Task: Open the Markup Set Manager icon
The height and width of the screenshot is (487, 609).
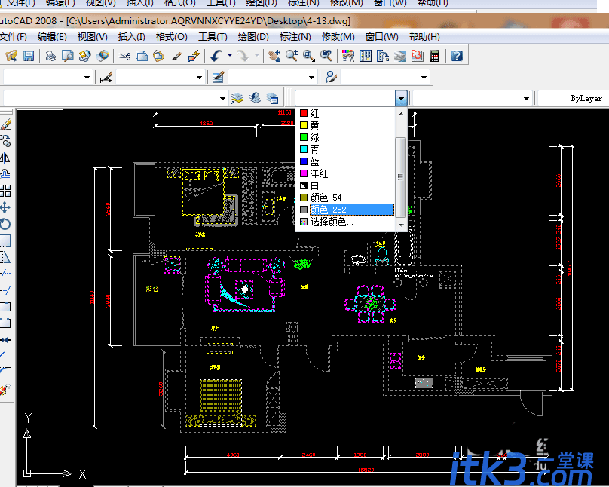Action: tap(417, 56)
